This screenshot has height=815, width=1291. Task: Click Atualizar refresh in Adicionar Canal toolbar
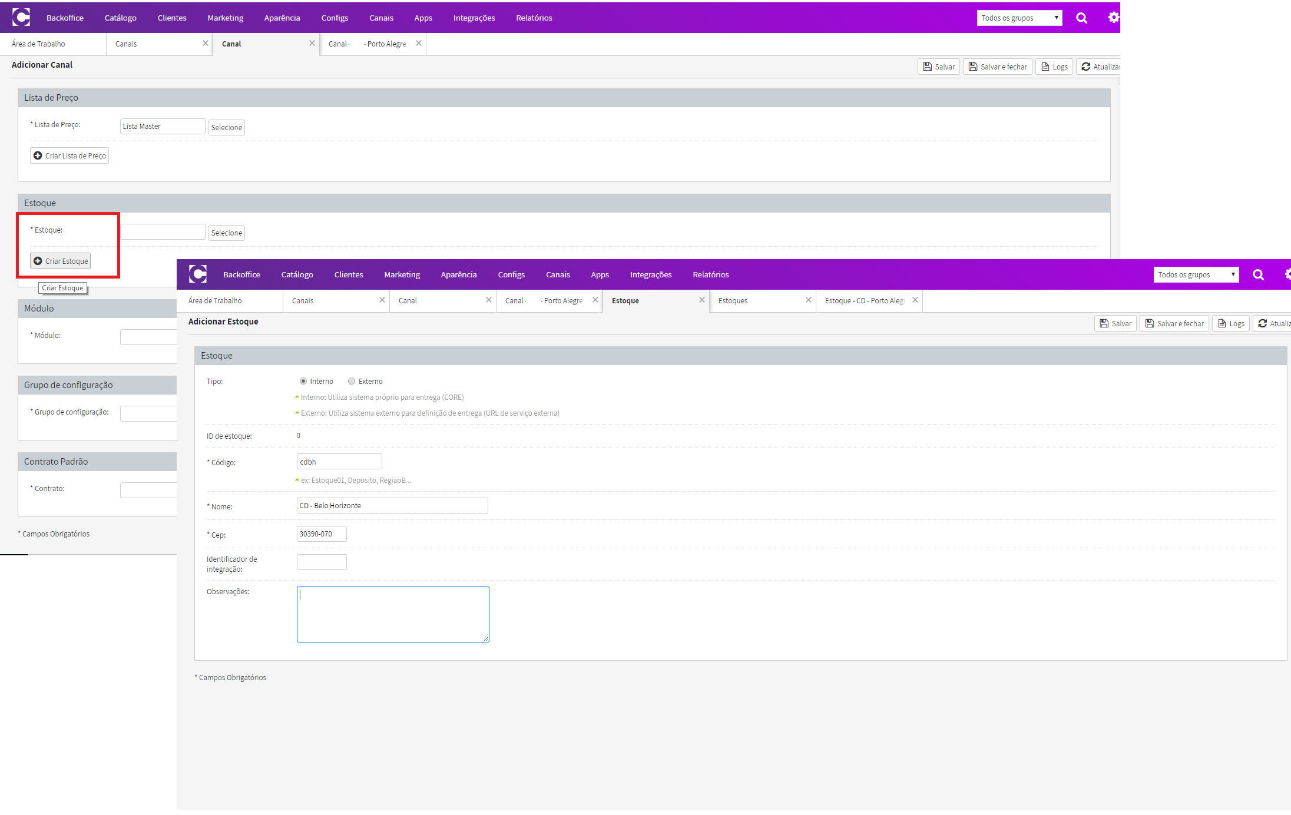(x=1098, y=67)
